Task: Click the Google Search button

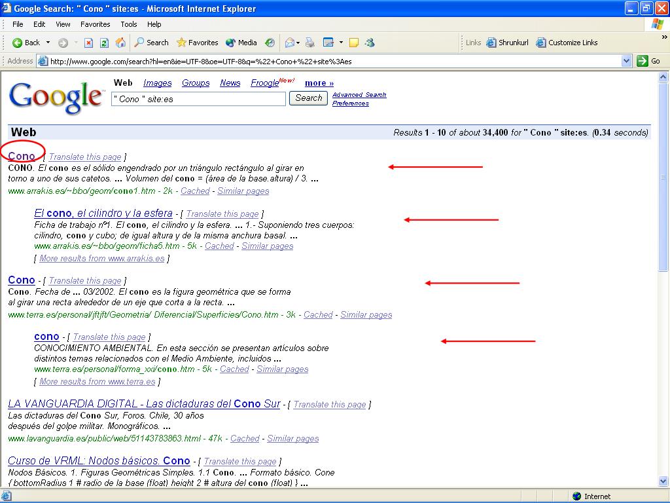Action: coord(308,98)
